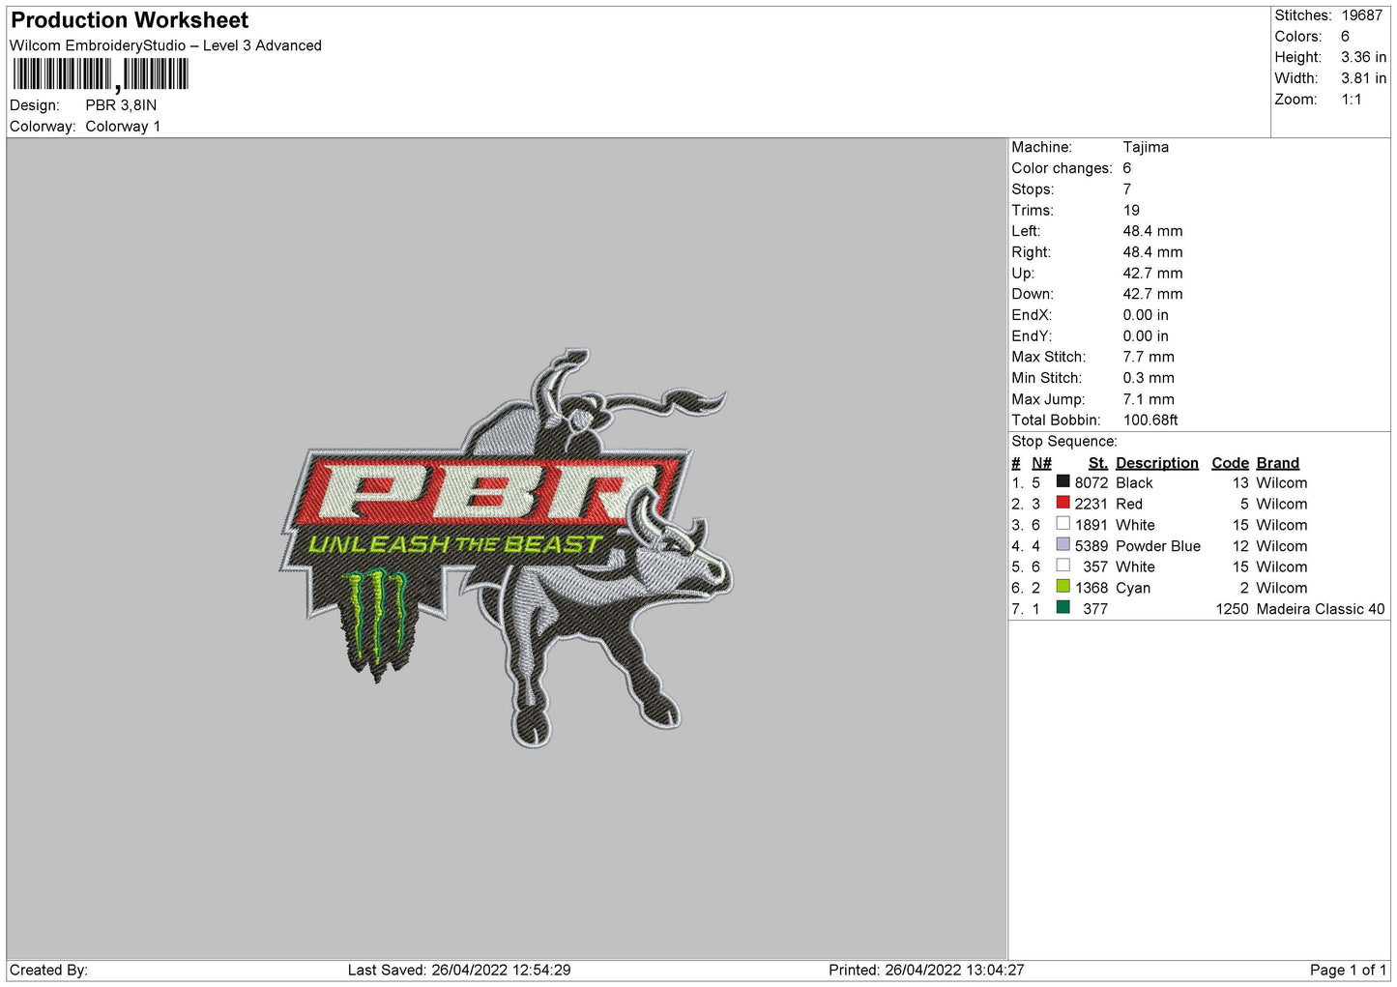Click the 'N#' column header

pyautogui.click(x=1041, y=463)
